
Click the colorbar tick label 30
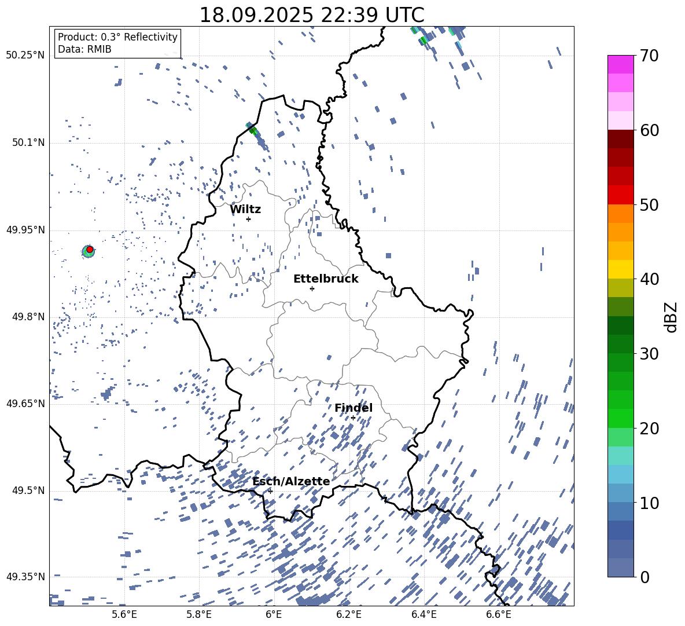tap(649, 354)
